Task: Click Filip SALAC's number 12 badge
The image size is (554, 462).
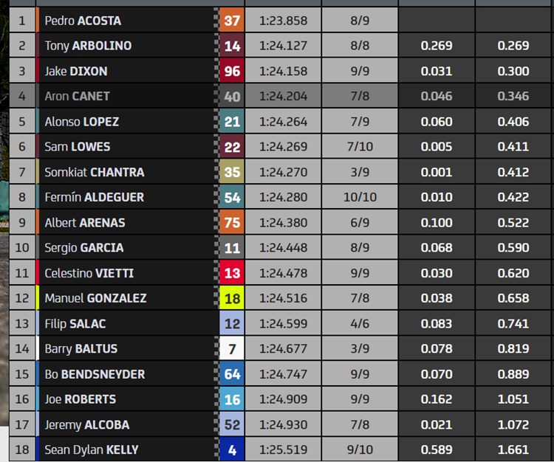Action: [x=232, y=324]
